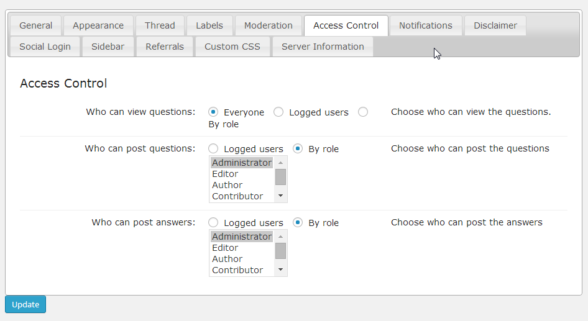
Task: Show the Custom CSS tab
Action: pyautogui.click(x=232, y=47)
